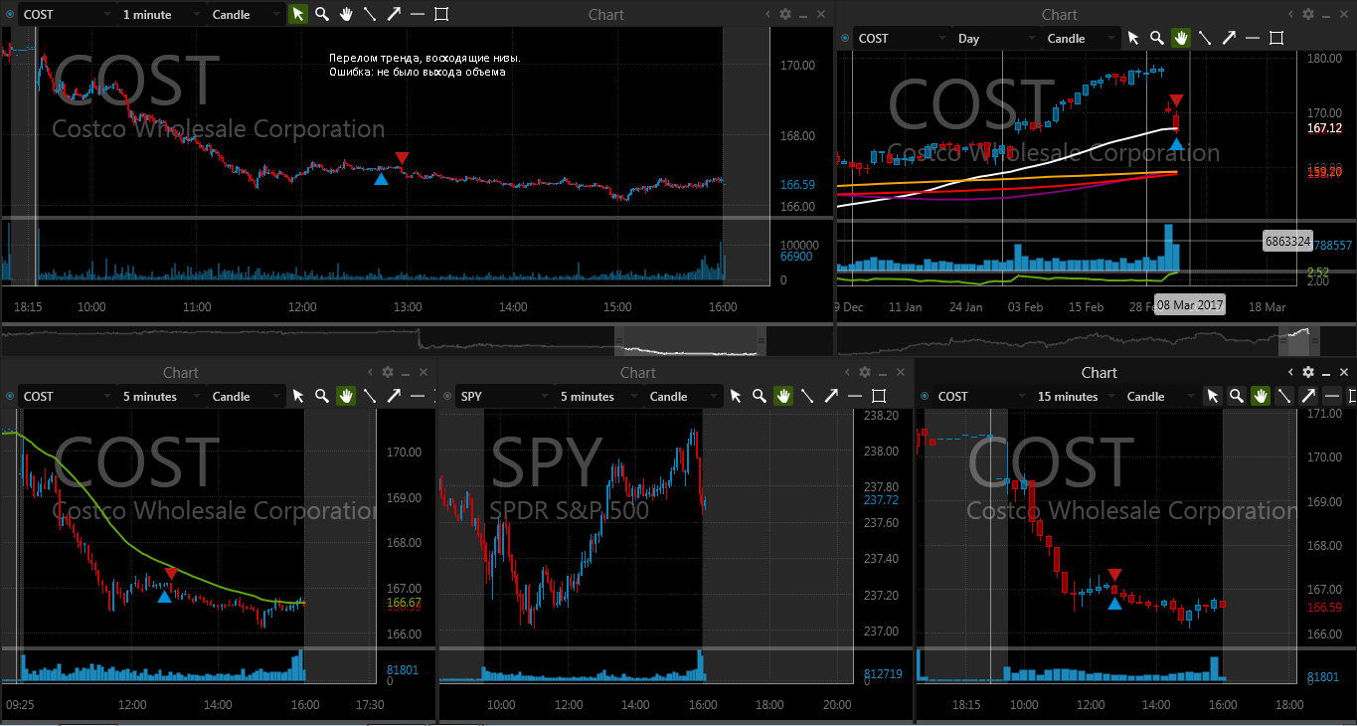
Task: Toggle the link circle in the COST 1 minute chart
Action: [10, 14]
